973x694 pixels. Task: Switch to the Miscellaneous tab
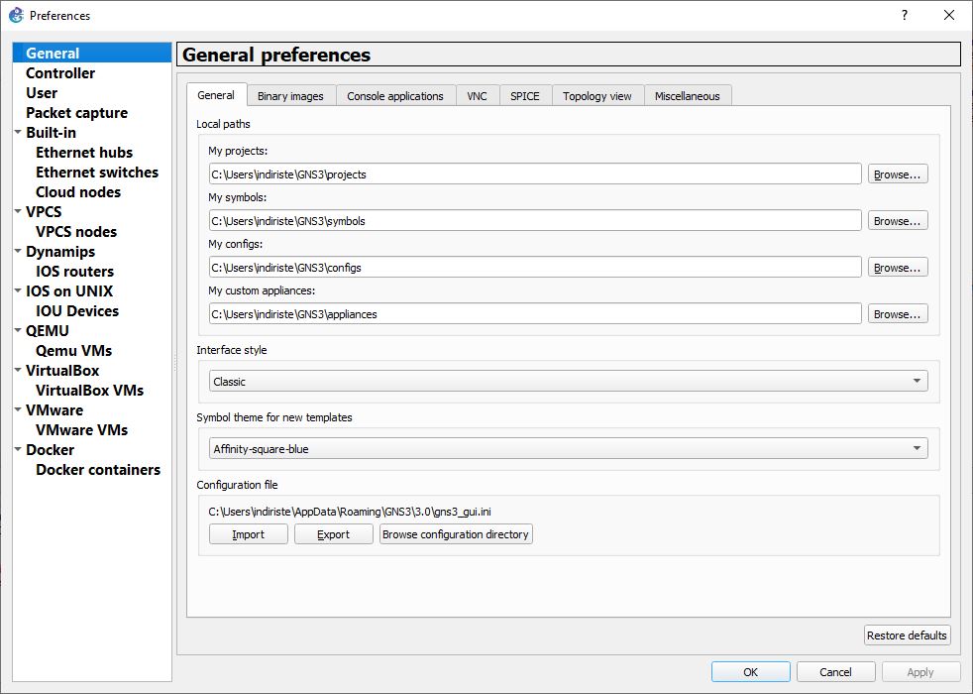coord(688,96)
